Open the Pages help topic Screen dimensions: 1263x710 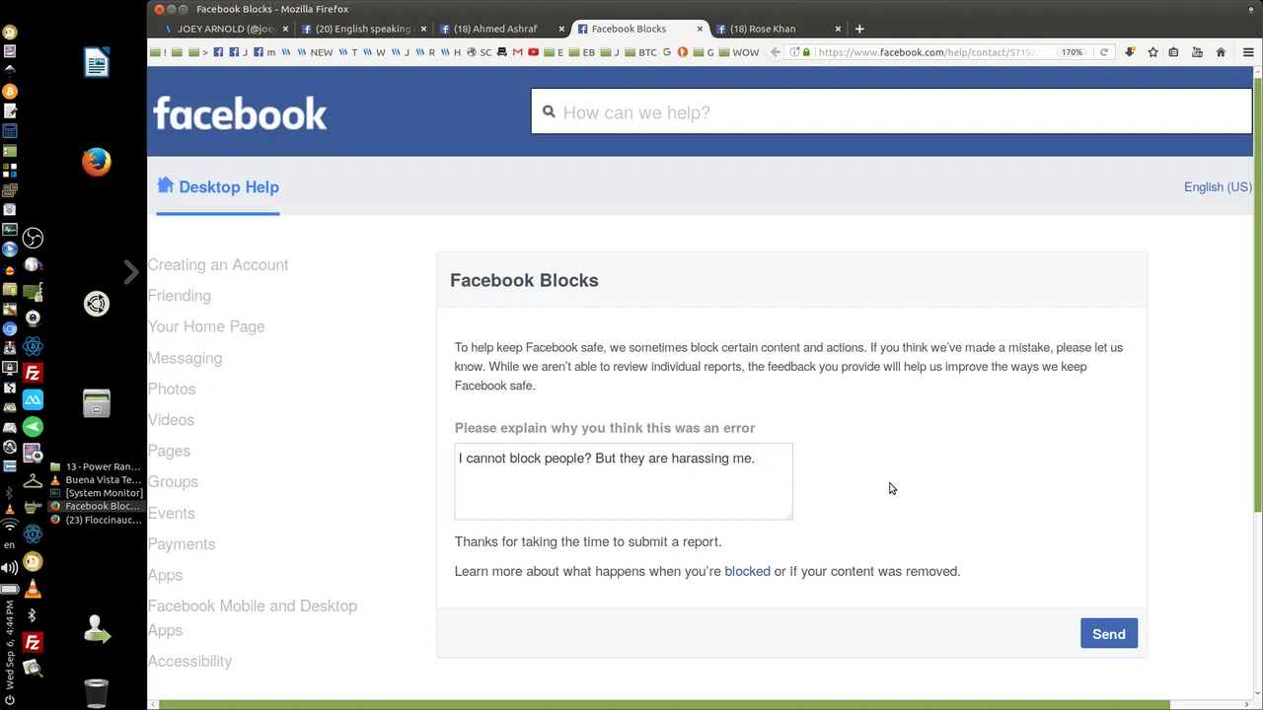169,451
